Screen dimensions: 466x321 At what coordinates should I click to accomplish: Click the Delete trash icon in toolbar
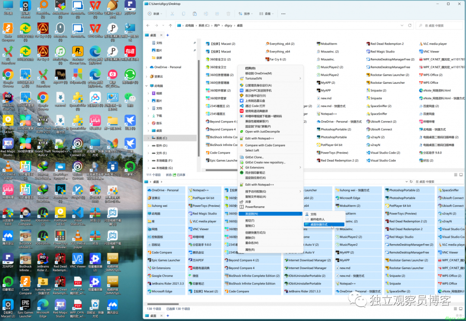point(228,14)
